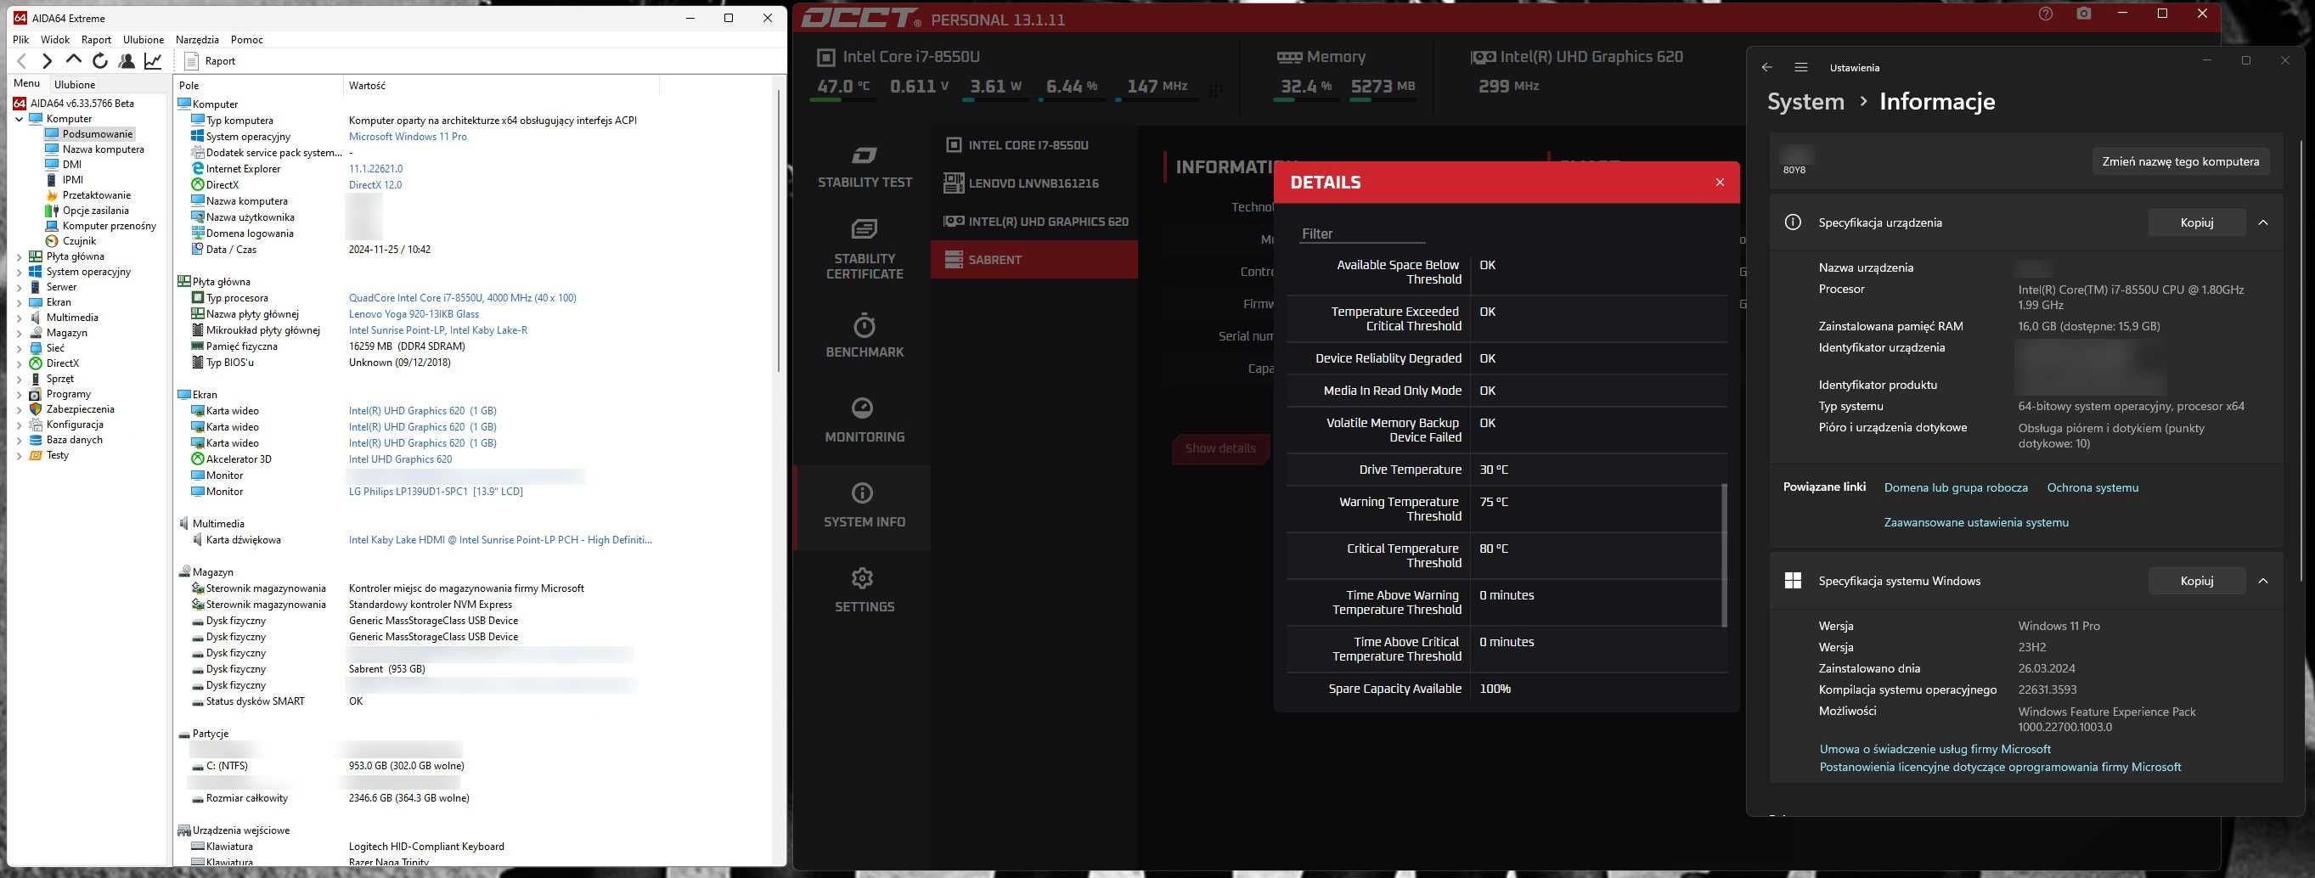The height and width of the screenshot is (878, 2315).
Task: Collapse Komputer tree node in AIDA64
Action: coord(20,119)
